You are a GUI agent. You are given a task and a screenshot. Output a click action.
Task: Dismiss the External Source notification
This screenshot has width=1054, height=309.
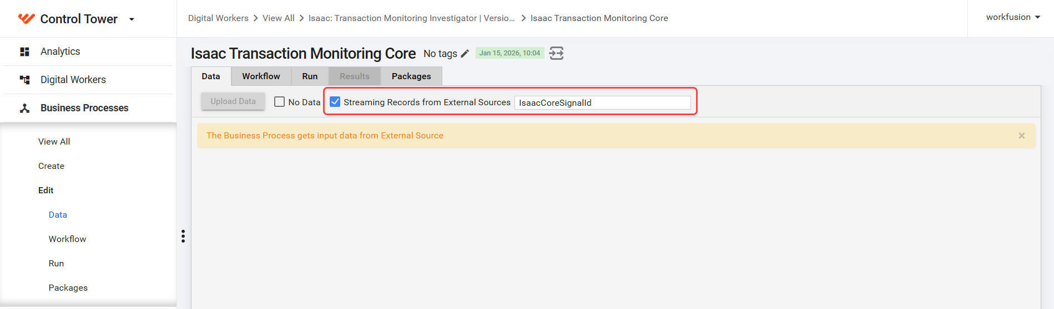1021,136
